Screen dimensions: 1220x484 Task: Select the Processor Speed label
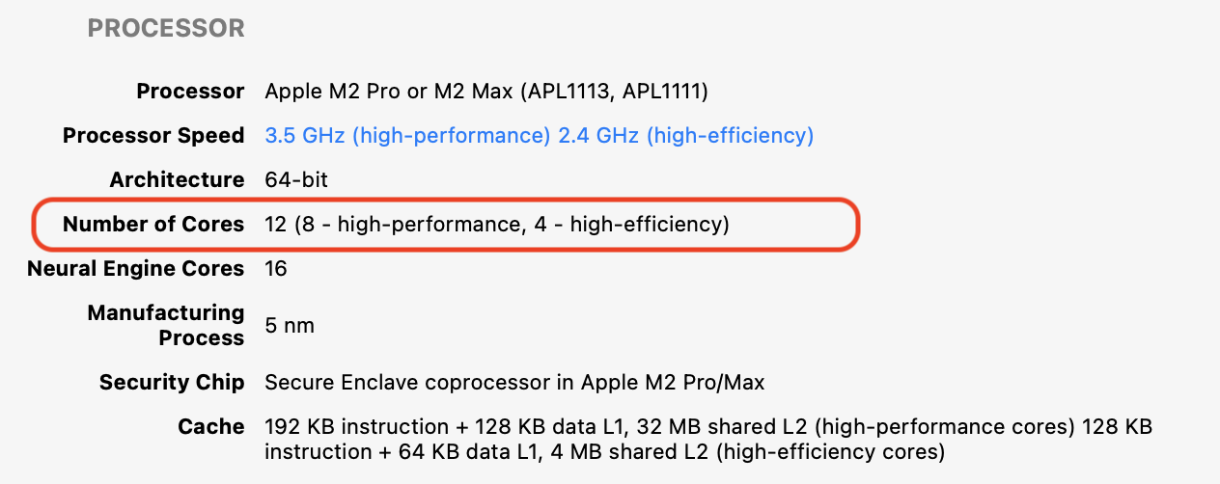point(153,136)
